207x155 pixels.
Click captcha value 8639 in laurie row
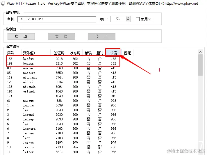point(59,105)
